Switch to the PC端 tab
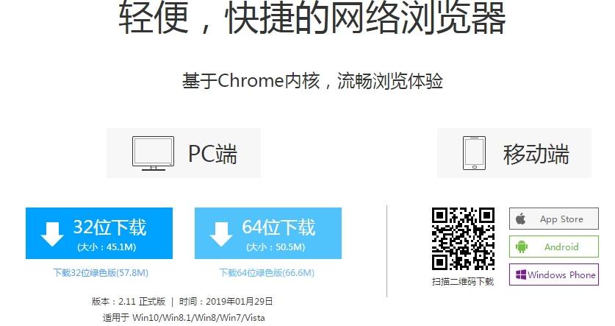The height and width of the screenshot is (326, 615). pos(184,153)
